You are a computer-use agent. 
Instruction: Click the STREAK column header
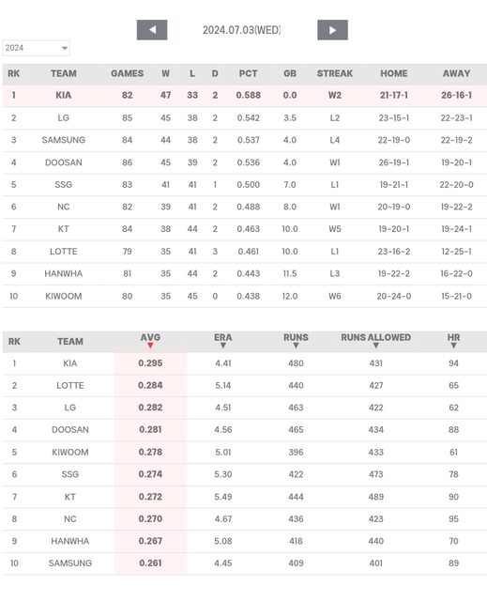click(x=335, y=73)
